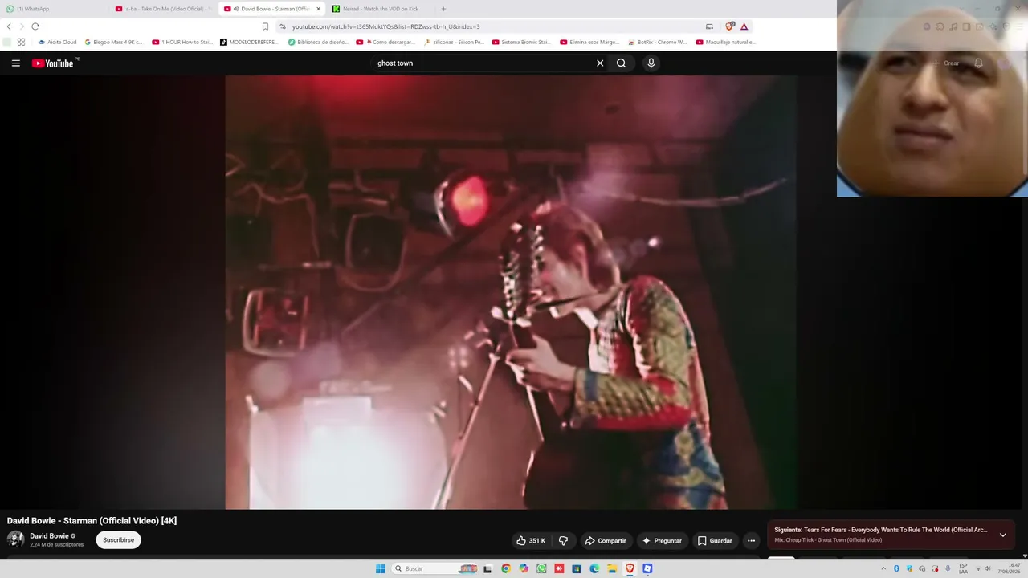Open the 'Sistema Biomic Stai...' bookmark
Viewport: 1028px width, 578px height.
pyautogui.click(x=521, y=42)
